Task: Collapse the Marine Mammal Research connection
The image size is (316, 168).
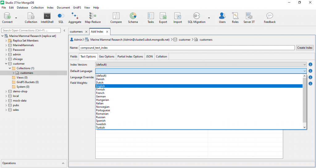Action: pos(2,36)
